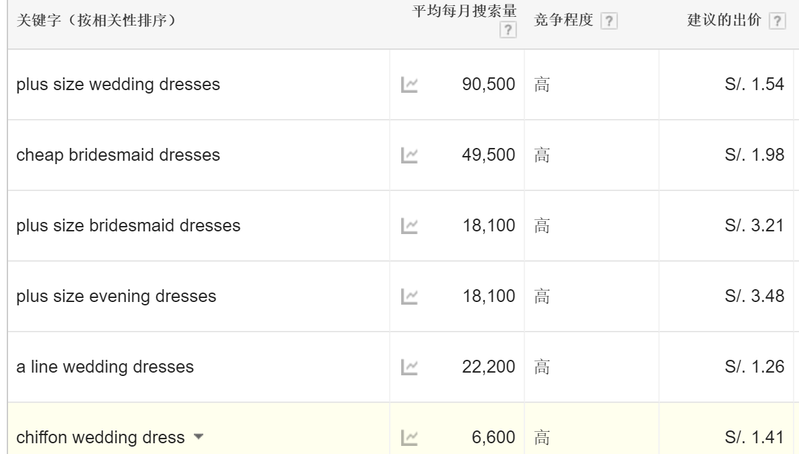The height and width of the screenshot is (454, 799).
Task: Sort by 关键字（按相关性排序）column header
Action: pos(96,20)
